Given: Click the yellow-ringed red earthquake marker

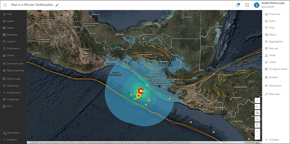Looking at the screenshot, I should point(138,96).
